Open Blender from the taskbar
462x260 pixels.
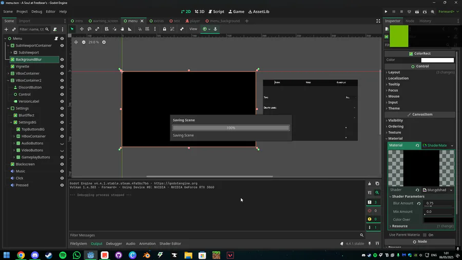(146, 255)
